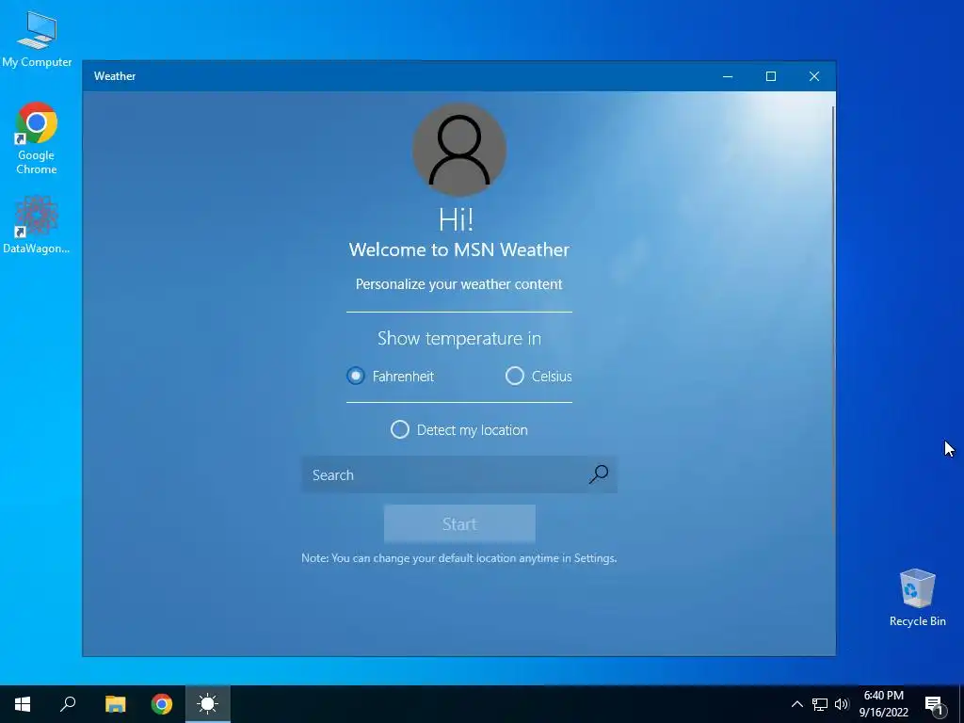
Task: Launch Chrome from the taskbar
Action: [162, 704]
